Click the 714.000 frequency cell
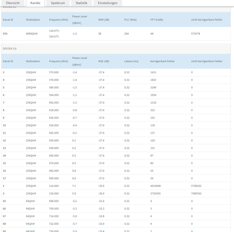Viewport: 234px width, 232px height. (x=54, y=216)
